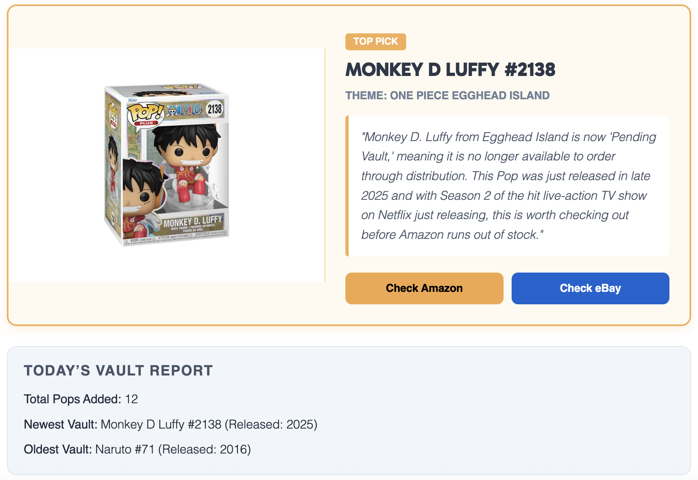Click the orange accent bar beside the quote
The width and height of the screenshot is (698, 480).
point(349,185)
